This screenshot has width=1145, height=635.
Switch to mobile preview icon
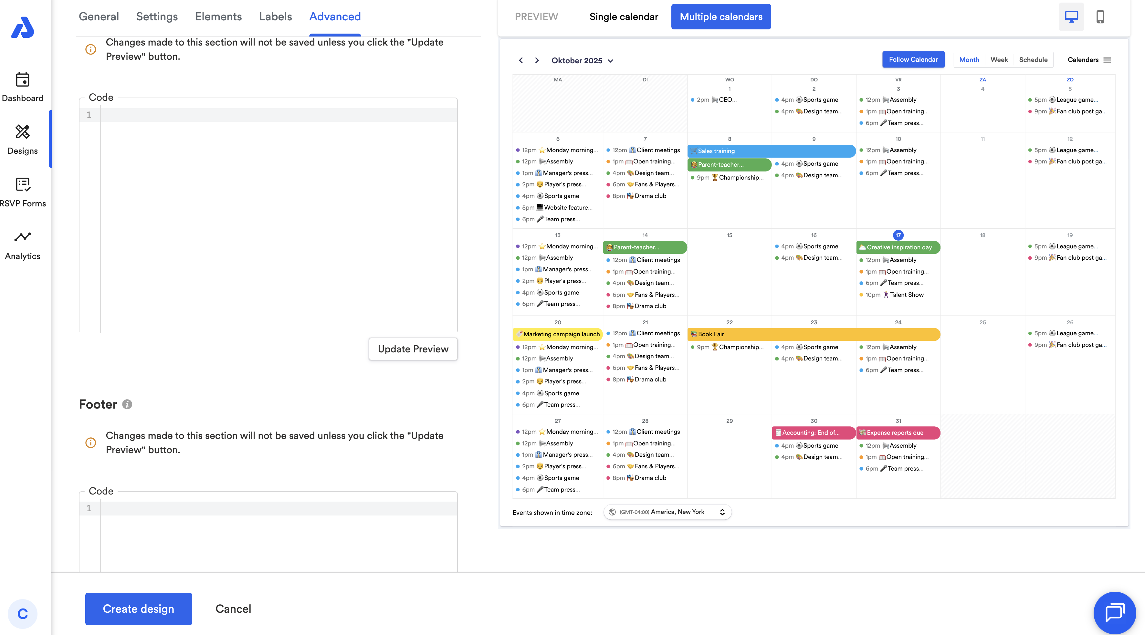click(1100, 17)
